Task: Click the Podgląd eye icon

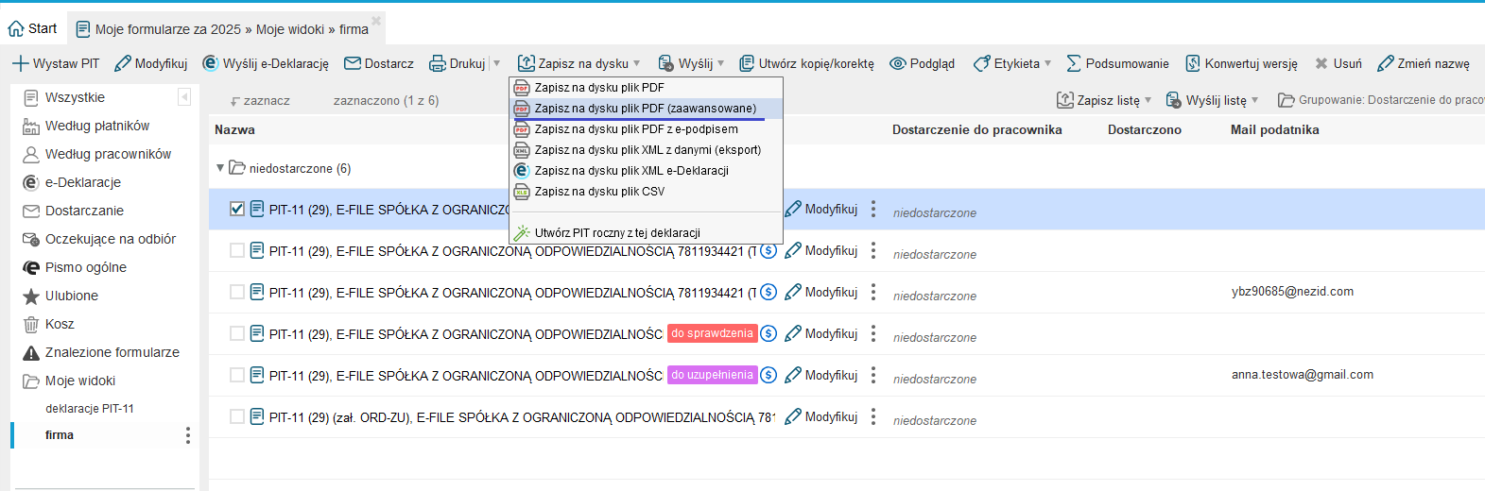Action: tap(898, 63)
